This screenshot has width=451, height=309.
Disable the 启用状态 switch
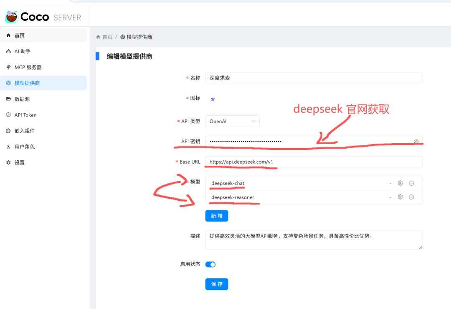click(210, 264)
